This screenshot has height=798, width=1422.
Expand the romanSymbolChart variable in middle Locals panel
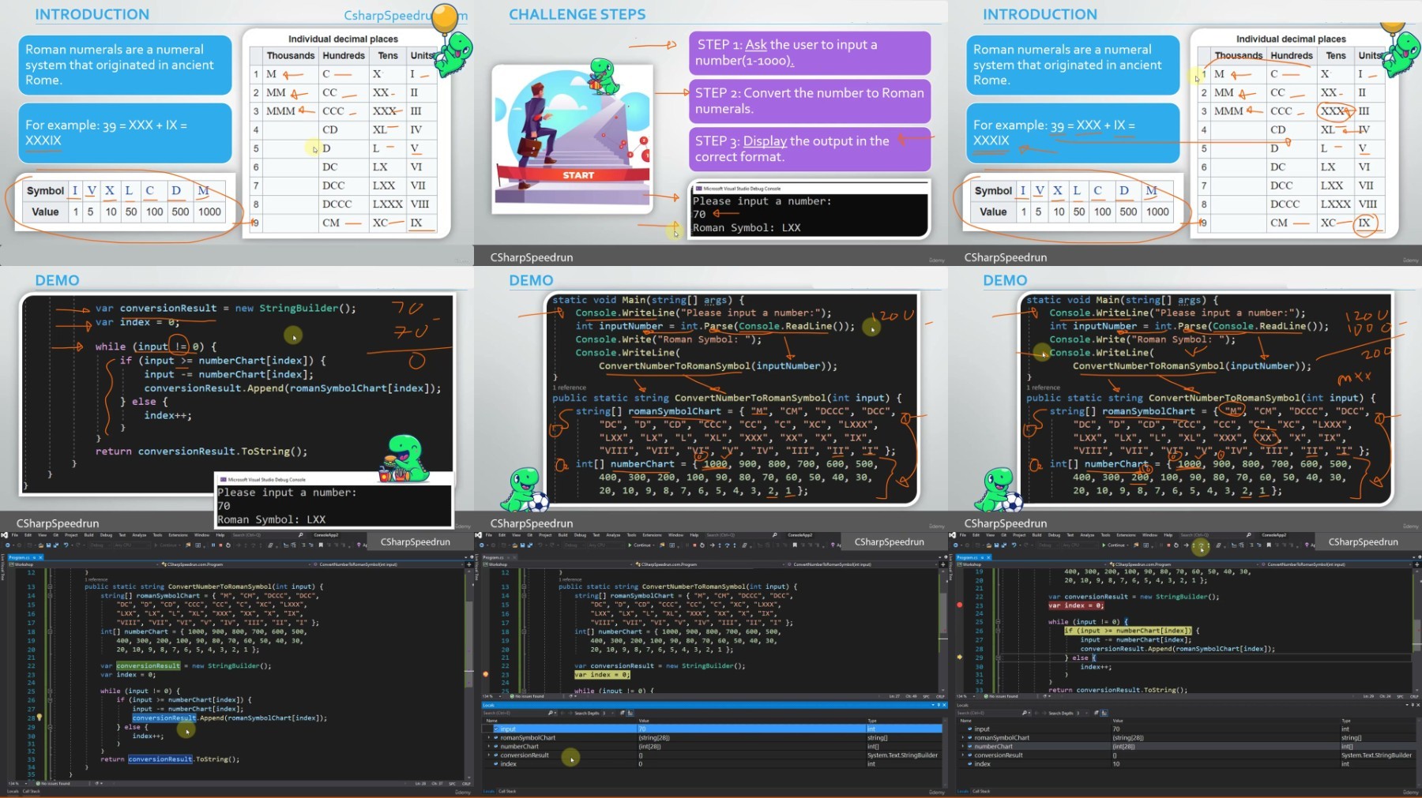(x=489, y=738)
